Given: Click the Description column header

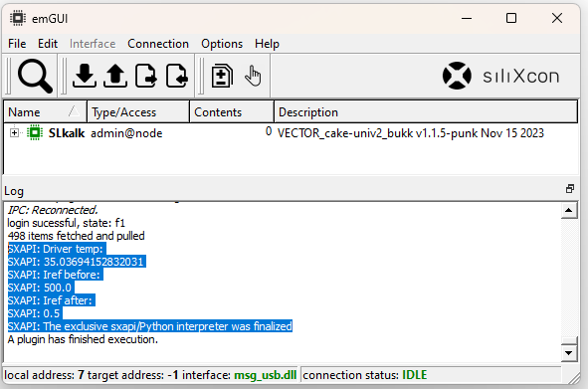Looking at the screenshot, I should click(426, 111).
